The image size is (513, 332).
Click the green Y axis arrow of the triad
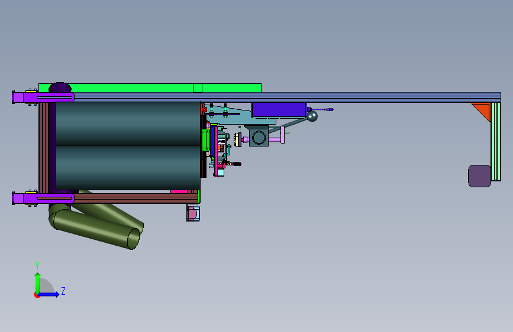[x=37, y=282]
